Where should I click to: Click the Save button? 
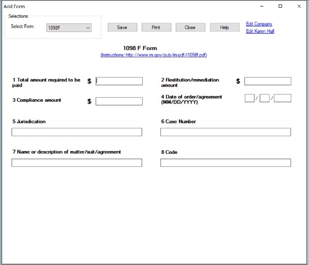122,27
